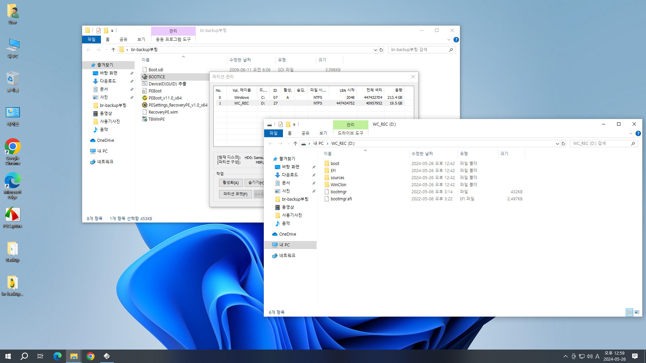Open help in WC_REC (D:) window

tap(638, 133)
